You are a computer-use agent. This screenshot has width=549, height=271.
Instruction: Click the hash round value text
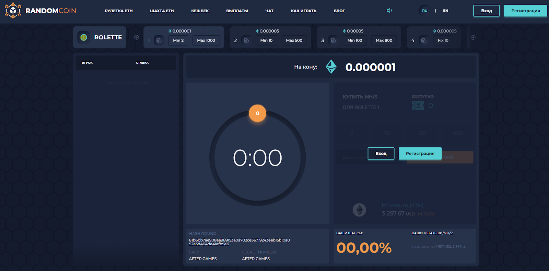pos(240,242)
